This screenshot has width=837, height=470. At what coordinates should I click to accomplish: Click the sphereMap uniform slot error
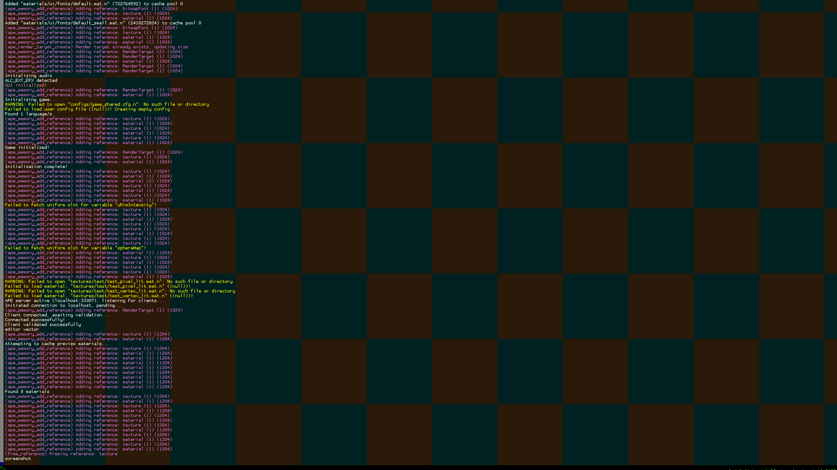coord(75,248)
